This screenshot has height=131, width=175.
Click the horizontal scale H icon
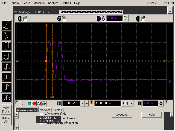click(x=59, y=103)
